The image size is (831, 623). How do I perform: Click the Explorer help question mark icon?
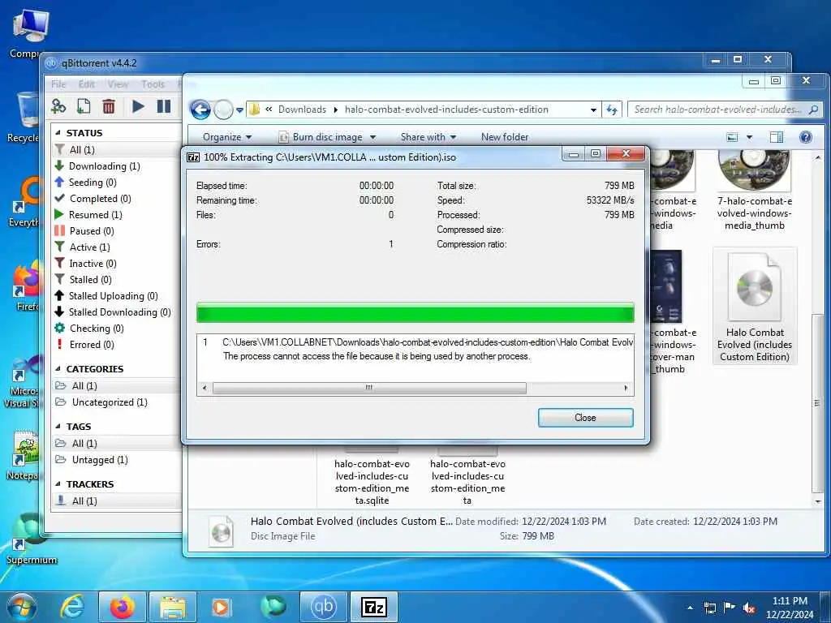pos(806,137)
